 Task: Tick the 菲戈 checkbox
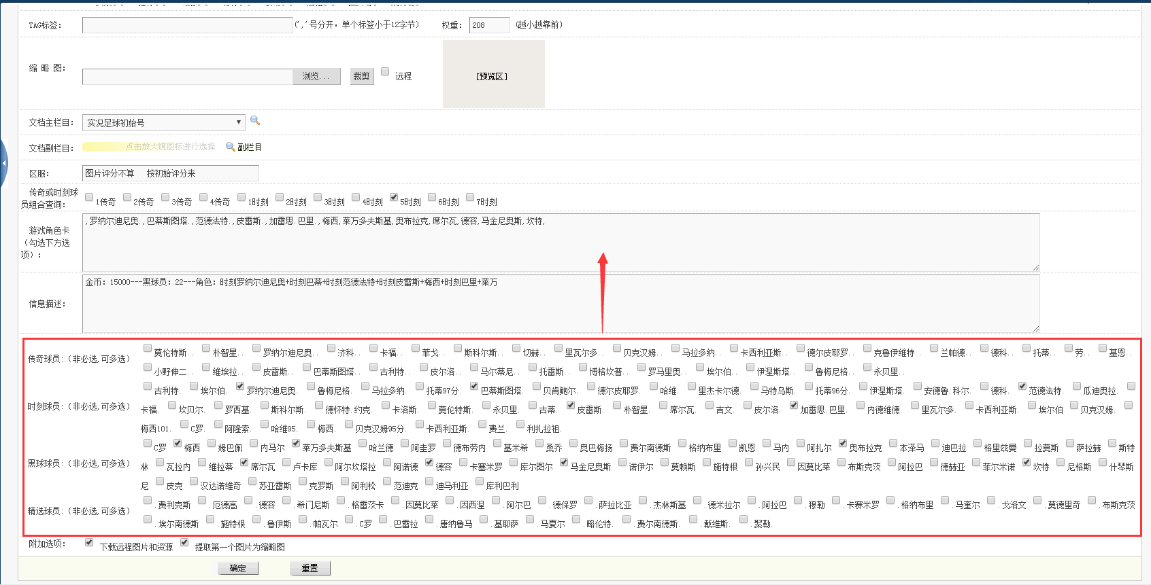coord(416,348)
